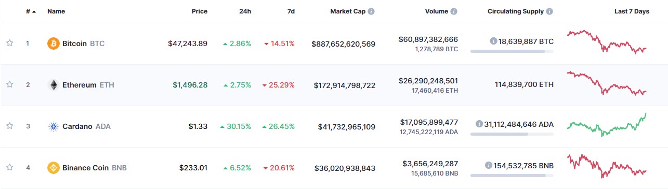Screen dimensions: 668x189
Task: Click the Circulating Supply info icon in header
Action: tap(550, 11)
